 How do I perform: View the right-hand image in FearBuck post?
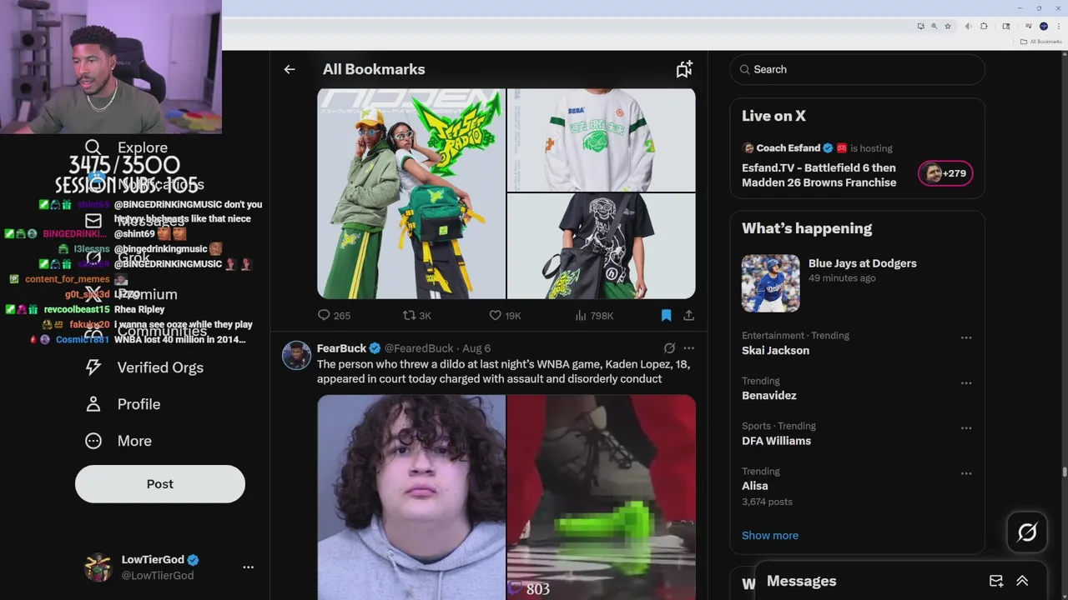tap(602, 497)
